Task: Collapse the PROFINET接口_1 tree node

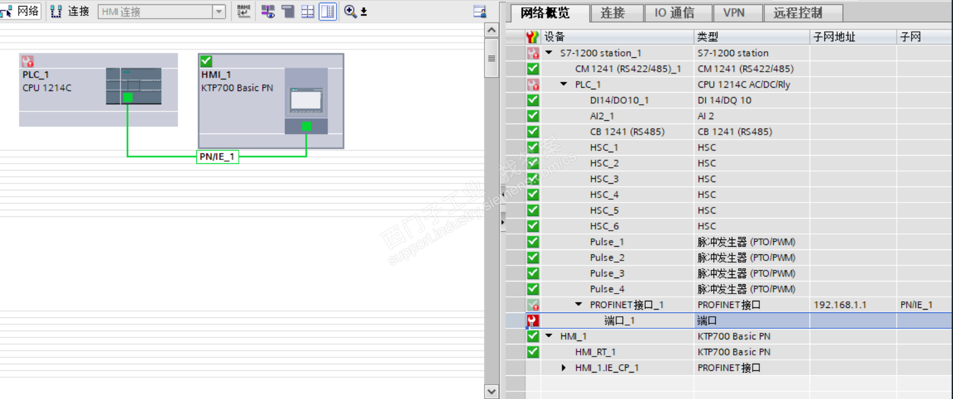Action: pyautogui.click(x=579, y=305)
